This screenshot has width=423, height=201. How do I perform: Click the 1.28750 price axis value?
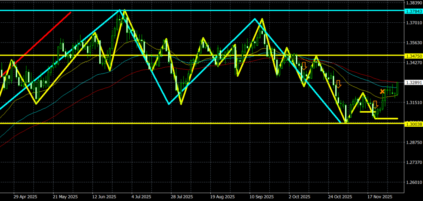413,142
